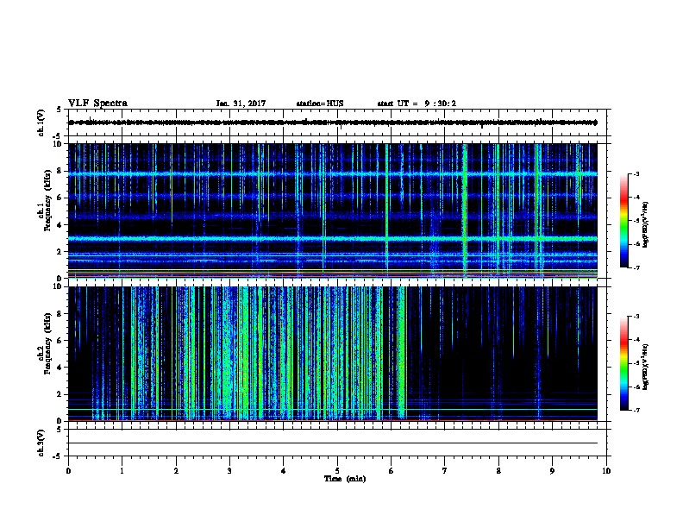Click time-axis tick label "9"
Screen dimensions: 683x528
point(552,470)
